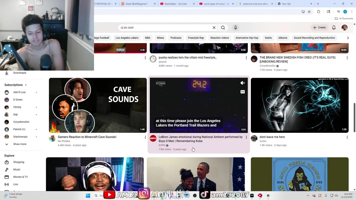
Task: Open options for Minecraft Cave Sounds video
Action: click(145, 137)
